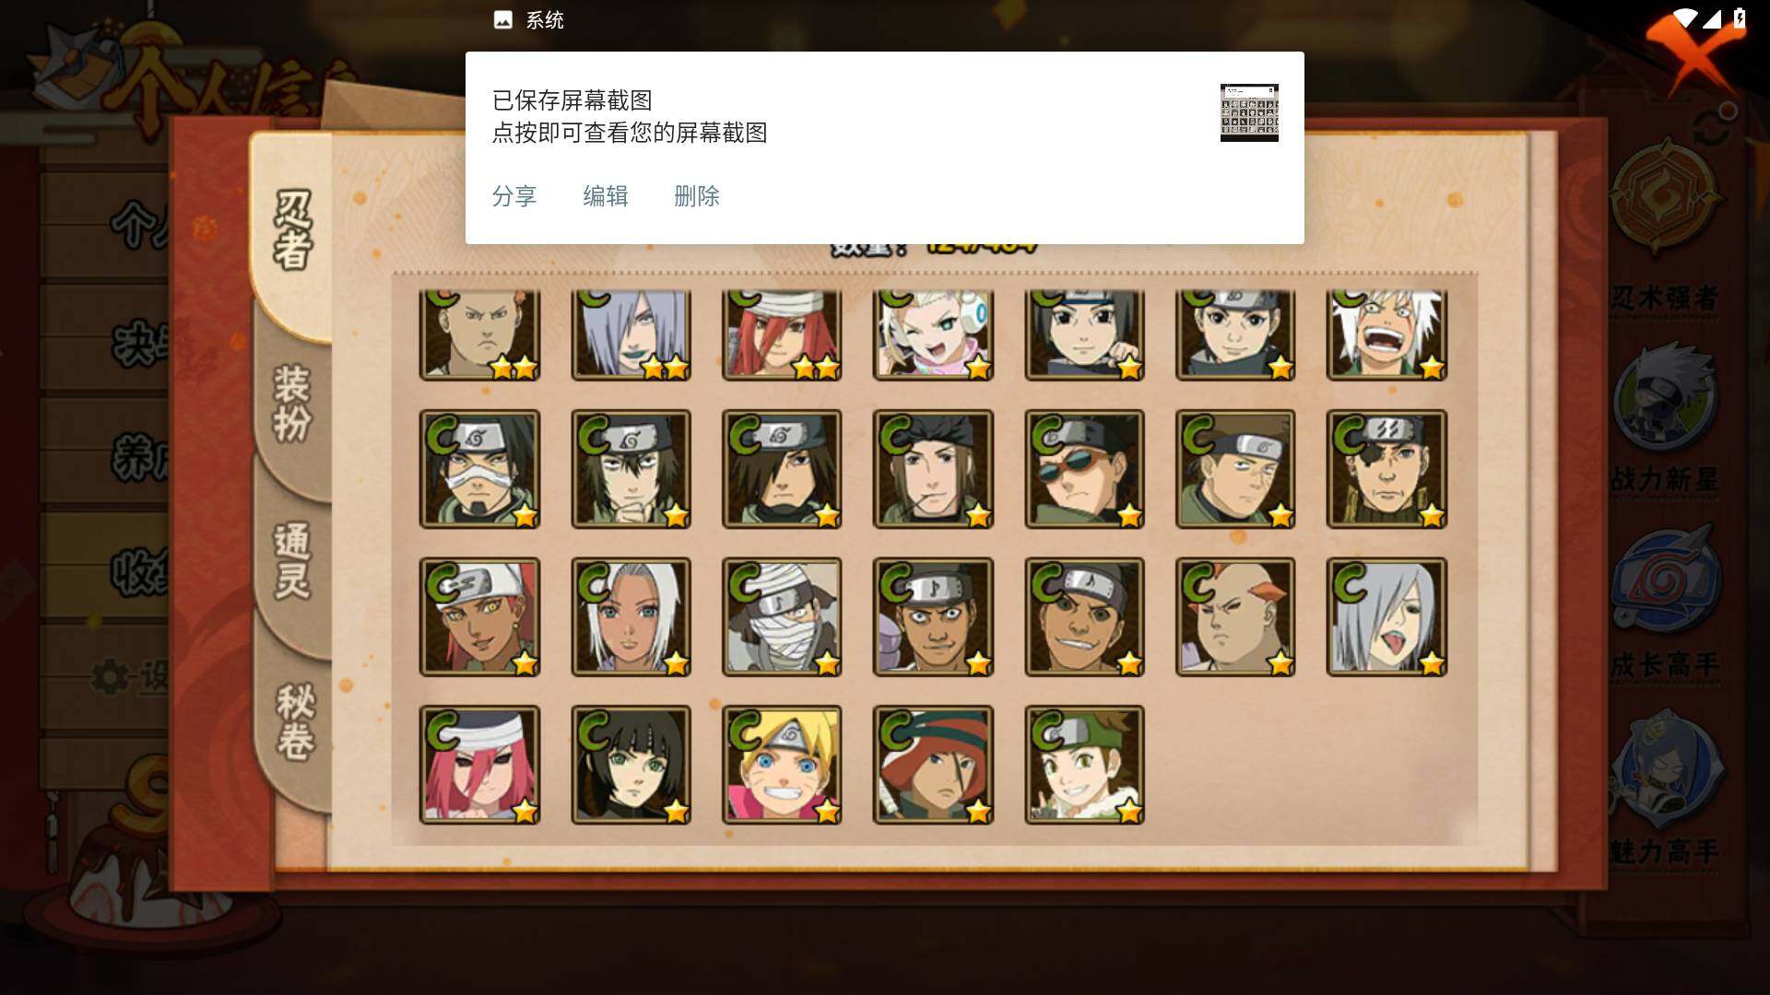1770x995 pixels.
Task: Open the saved screenshot thumbnail preview
Action: click(x=1249, y=112)
